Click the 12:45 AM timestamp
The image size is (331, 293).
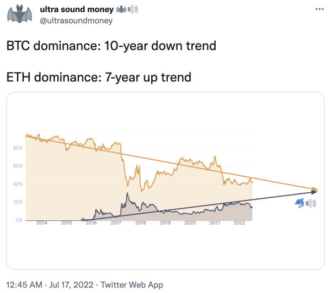(x=24, y=285)
